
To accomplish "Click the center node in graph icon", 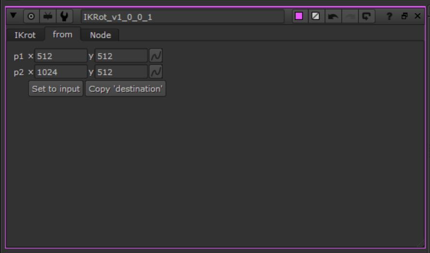I will coord(31,16).
